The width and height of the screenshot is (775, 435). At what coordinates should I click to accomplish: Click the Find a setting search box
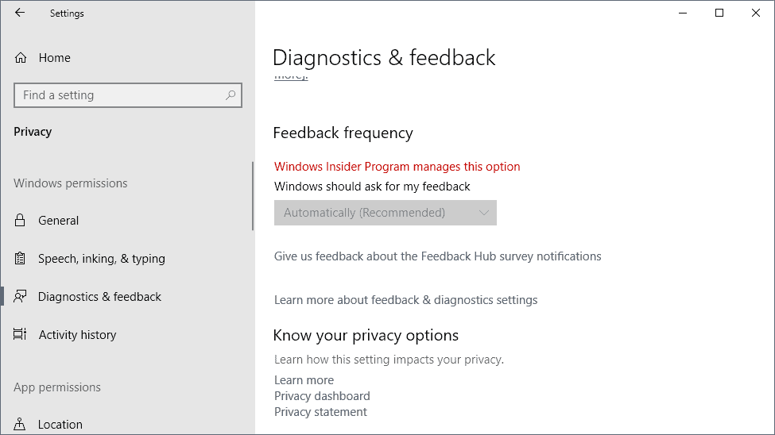point(119,95)
